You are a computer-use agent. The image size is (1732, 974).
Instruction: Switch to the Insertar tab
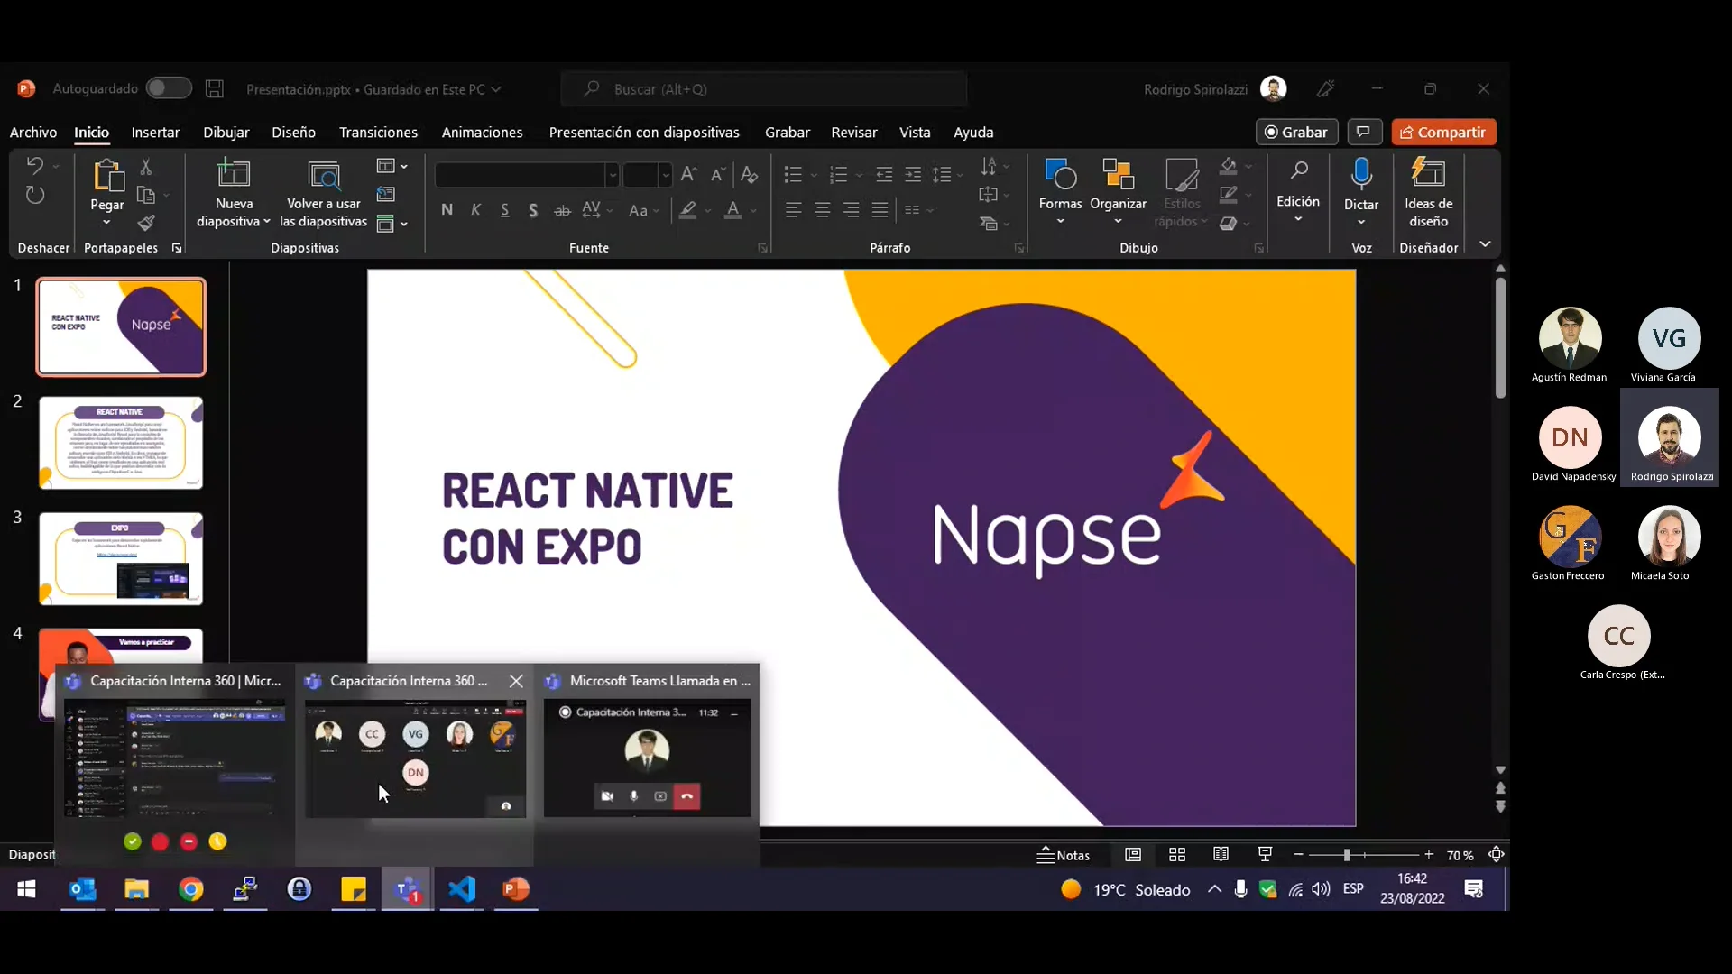155,132
